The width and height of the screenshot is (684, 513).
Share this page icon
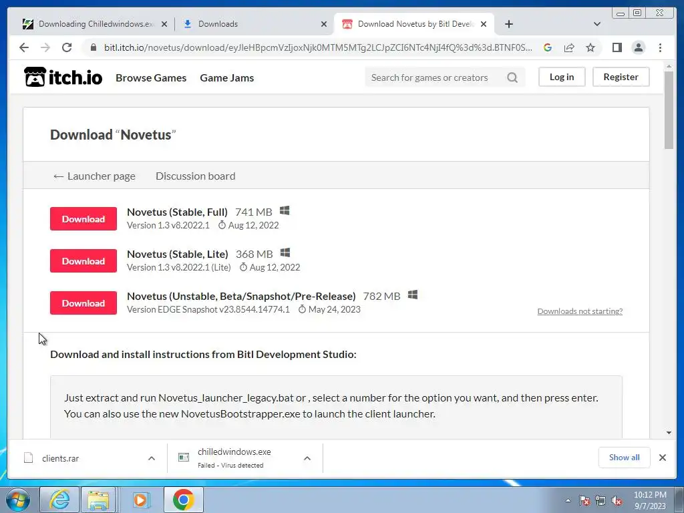(569, 47)
